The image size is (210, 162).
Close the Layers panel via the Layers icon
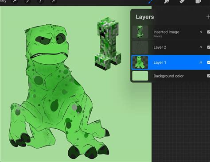198,1
